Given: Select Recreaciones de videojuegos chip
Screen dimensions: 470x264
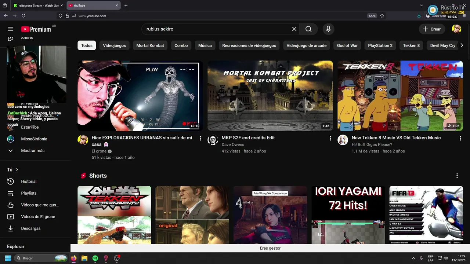Looking at the screenshot, I should coord(249,45).
